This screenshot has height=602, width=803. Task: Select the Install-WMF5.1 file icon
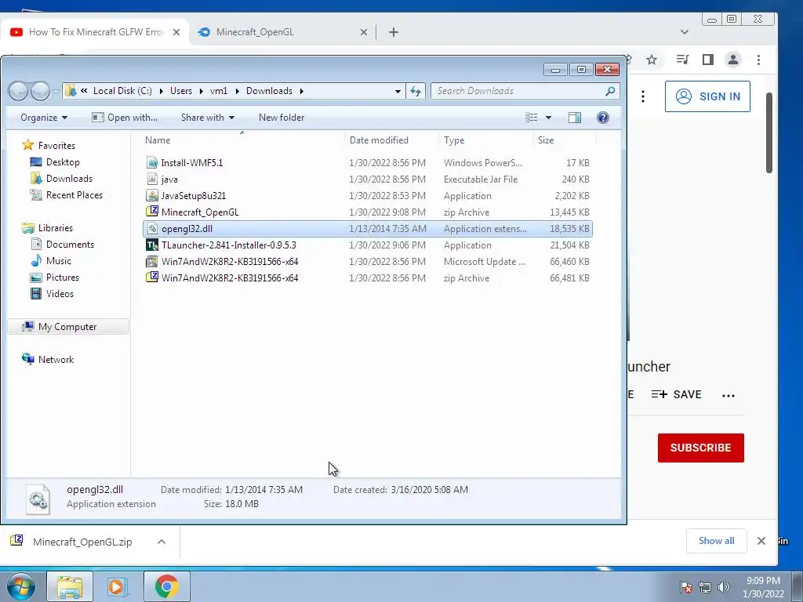151,163
